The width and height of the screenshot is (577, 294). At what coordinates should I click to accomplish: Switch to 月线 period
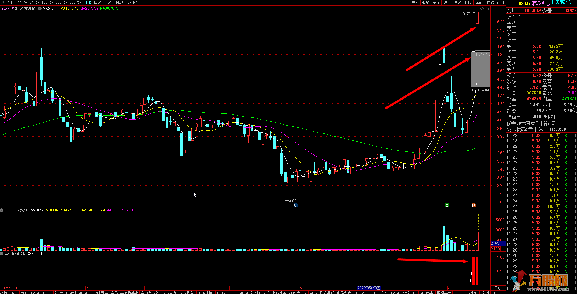(108, 2)
